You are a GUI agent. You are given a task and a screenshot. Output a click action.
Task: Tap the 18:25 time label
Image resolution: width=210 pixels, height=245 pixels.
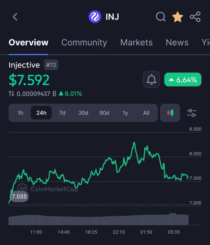(91, 232)
